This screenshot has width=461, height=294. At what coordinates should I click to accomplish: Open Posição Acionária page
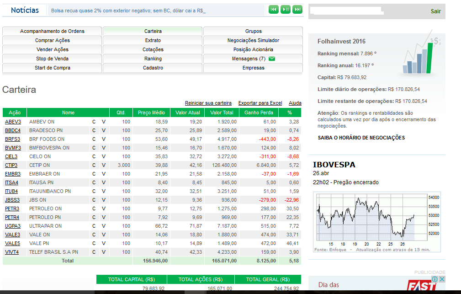coord(253,49)
